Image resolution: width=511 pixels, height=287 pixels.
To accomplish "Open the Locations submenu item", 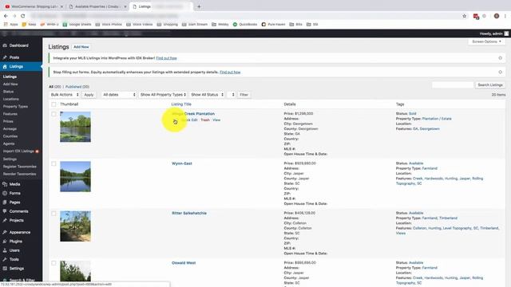I will [11, 99].
